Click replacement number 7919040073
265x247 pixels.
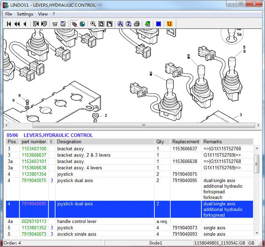click(185, 228)
